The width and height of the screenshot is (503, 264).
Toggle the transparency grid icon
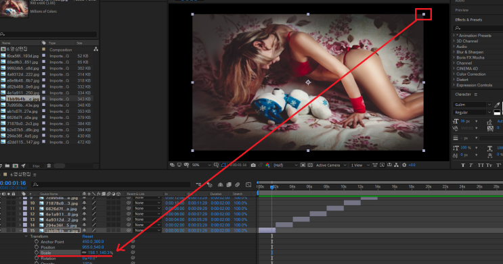[x=310, y=165]
